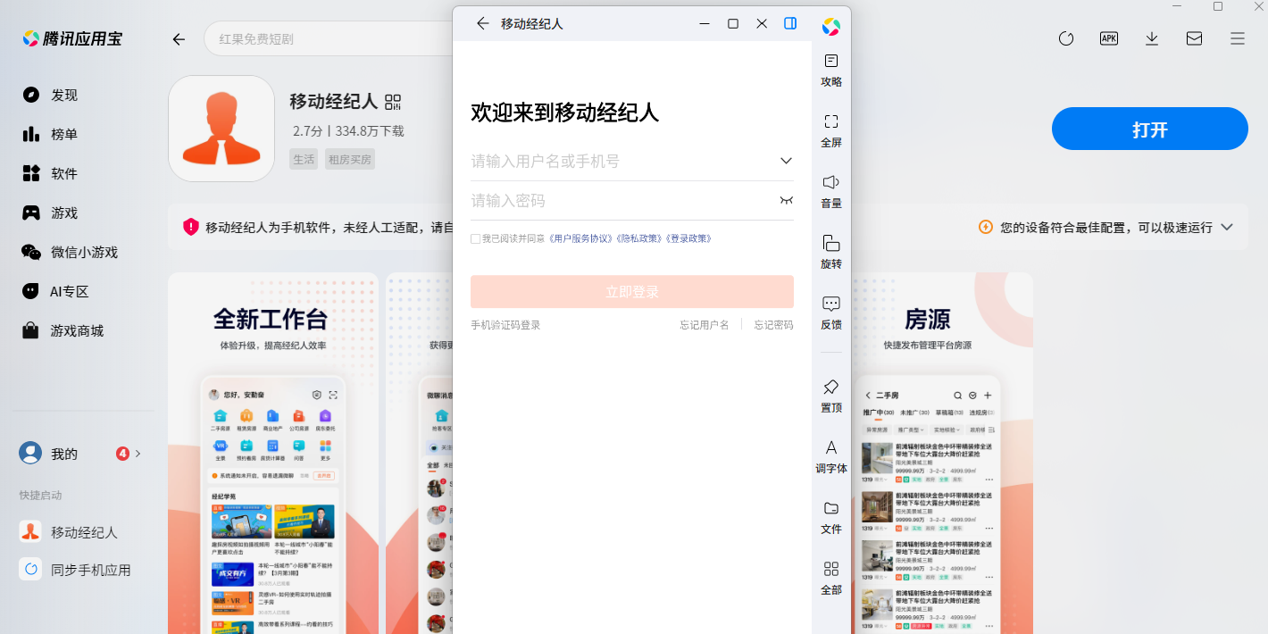Click the 移动经纪人 orange app icon
Viewport: 1268px width, 634px height.
coord(221,129)
